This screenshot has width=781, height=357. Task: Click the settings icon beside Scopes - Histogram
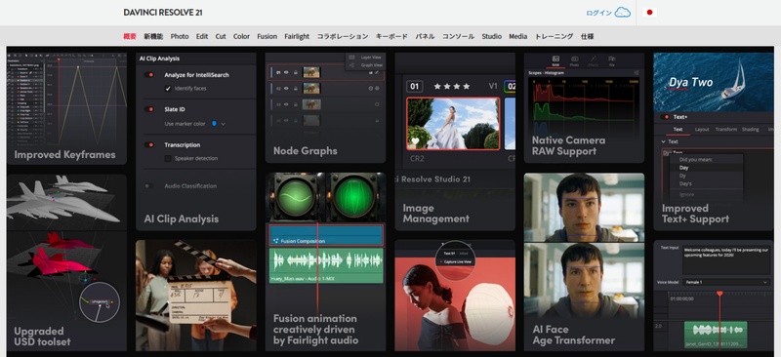(637, 73)
